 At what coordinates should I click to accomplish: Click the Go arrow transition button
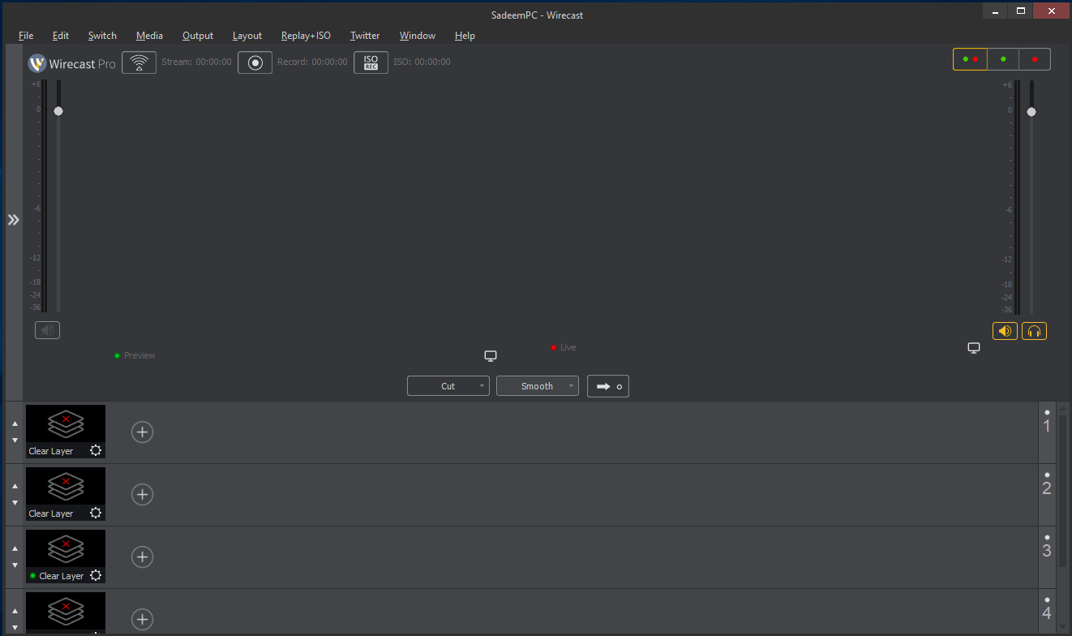tap(608, 386)
